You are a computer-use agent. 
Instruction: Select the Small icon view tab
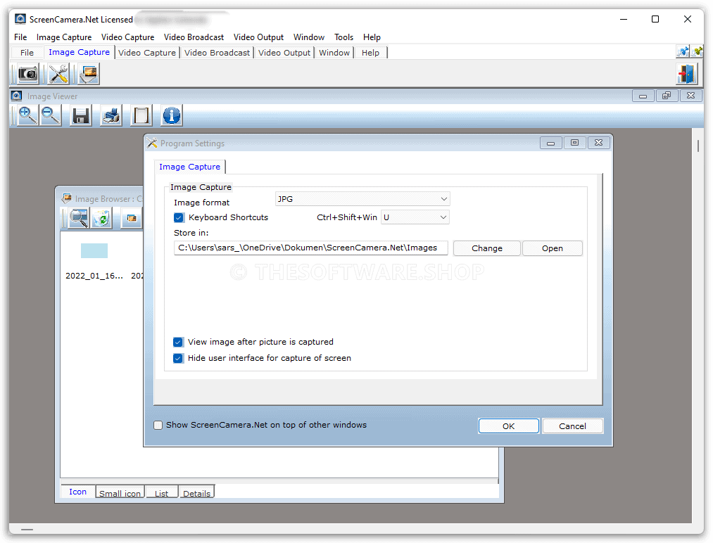click(x=120, y=493)
